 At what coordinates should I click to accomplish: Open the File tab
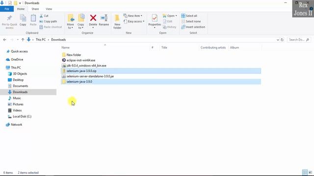coord(7,9)
